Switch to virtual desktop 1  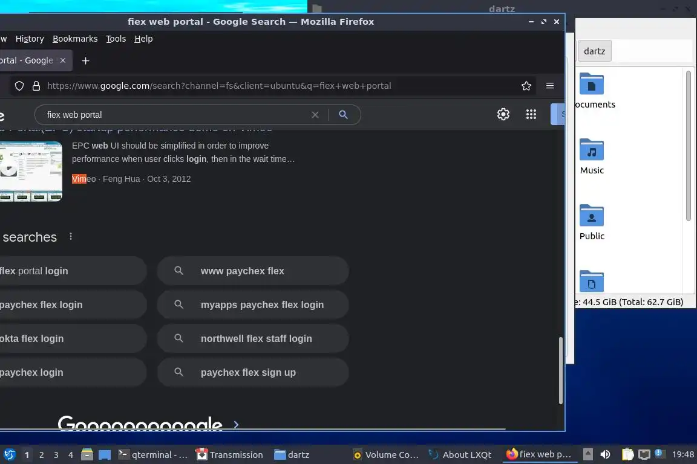pos(27,455)
